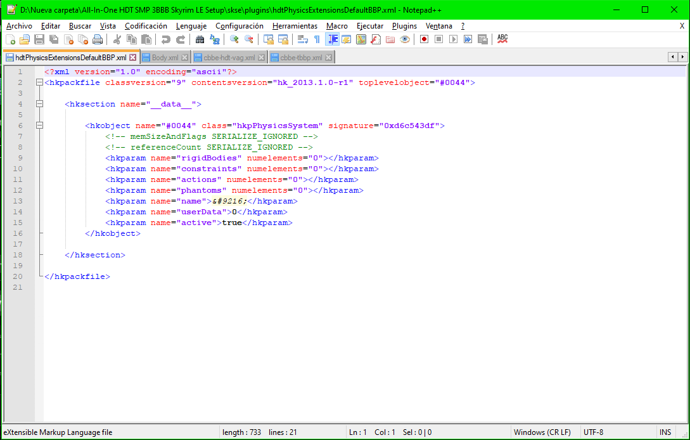Open the Document Map icon

click(x=361, y=40)
